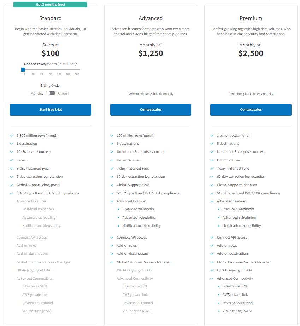Click checkmark next to "5 users" in Standard

(11, 160)
